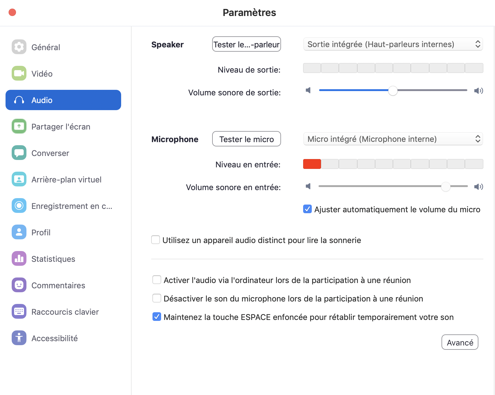Uncheck Ajuster automatiquement le volume du micro

tap(307, 209)
